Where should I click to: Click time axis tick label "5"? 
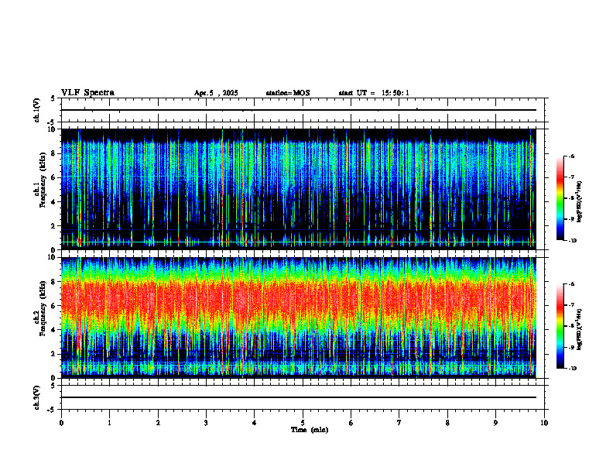[x=303, y=423]
